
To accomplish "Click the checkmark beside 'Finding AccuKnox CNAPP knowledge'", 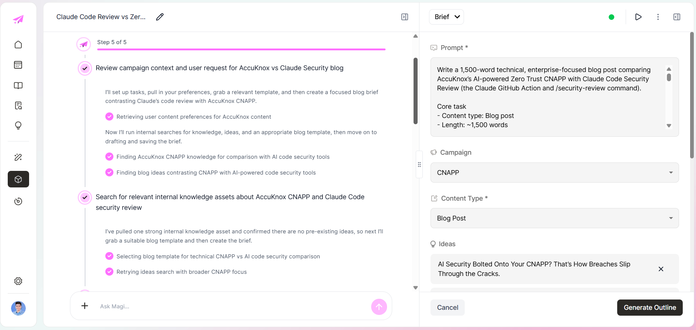I will point(109,157).
